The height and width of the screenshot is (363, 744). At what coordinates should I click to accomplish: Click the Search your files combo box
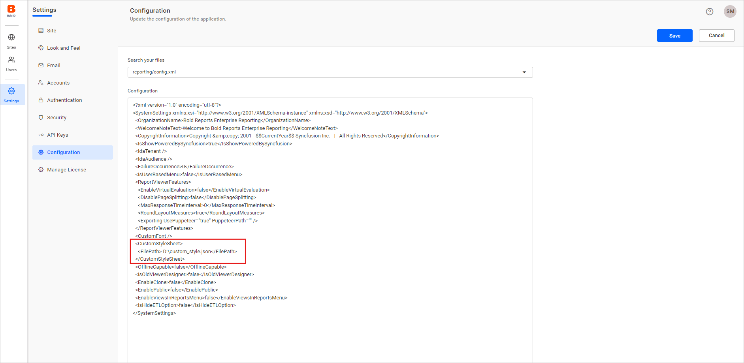click(x=330, y=72)
